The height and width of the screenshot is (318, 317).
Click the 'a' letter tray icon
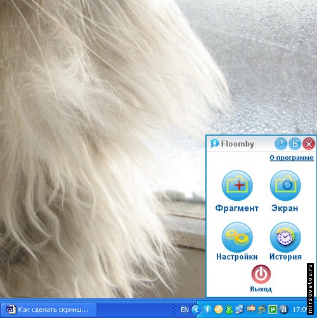point(283,310)
